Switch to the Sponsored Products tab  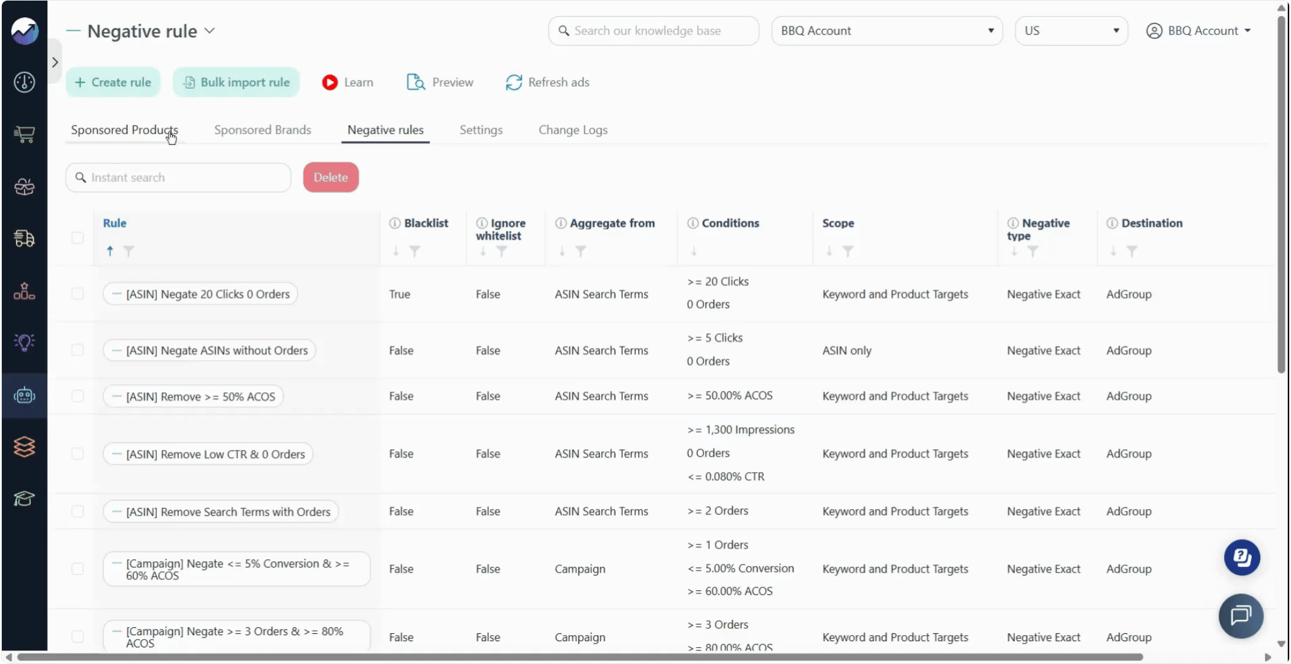[124, 130]
